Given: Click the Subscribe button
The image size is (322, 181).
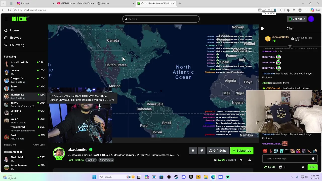Looking at the screenshot, I should click(242, 151).
